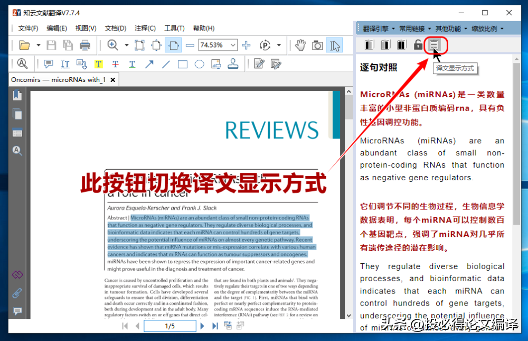Select the Oncomirs document tab
This screenshot has width=528, height=341.
tap(58, 80)
